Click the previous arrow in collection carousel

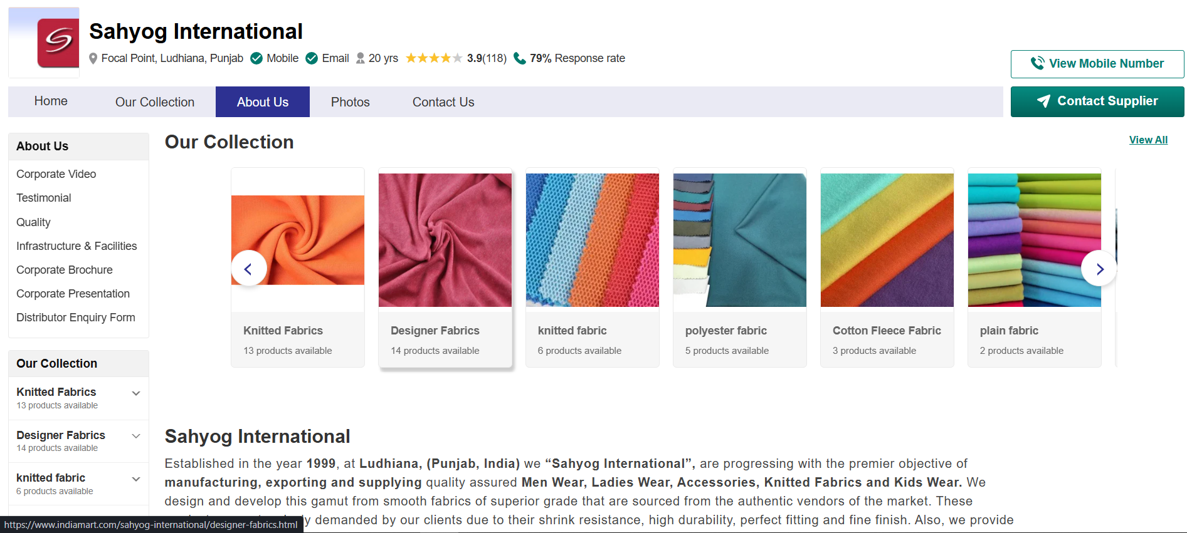[249, 269]
